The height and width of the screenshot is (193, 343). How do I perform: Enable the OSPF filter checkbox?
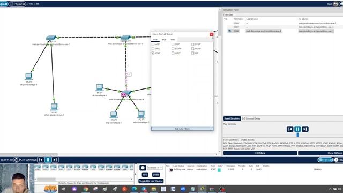[173, 53]
